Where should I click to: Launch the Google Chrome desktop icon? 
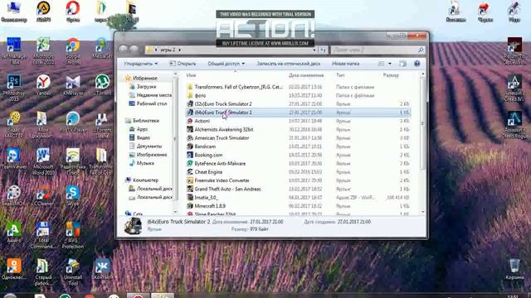click(x=73, y=51)
